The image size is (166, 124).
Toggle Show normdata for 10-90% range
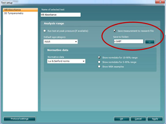point(99,58)
